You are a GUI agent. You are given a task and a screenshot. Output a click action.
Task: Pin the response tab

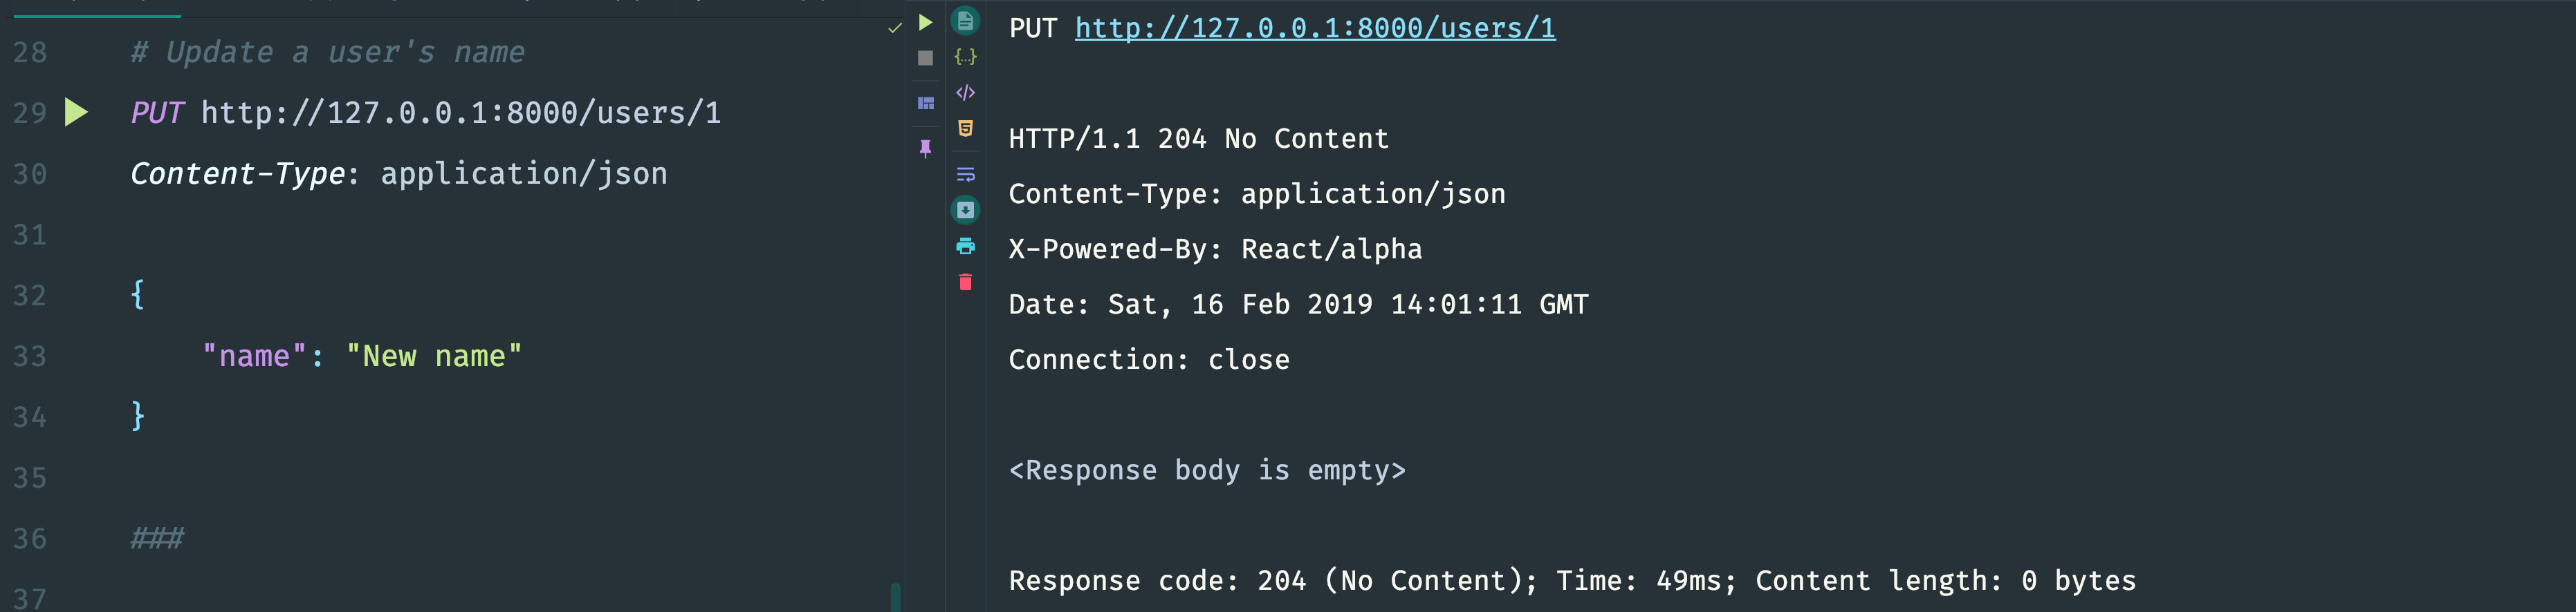pyautogui.click(x=925, y=148)
